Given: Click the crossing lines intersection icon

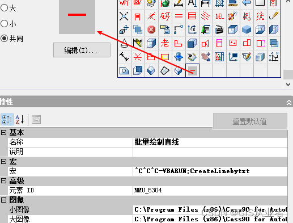Looking at the screenshot, I should pyautogui.click(x=124, y=16).
